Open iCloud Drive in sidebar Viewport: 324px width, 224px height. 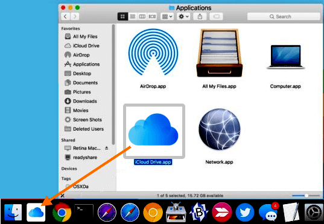point(86,46)
